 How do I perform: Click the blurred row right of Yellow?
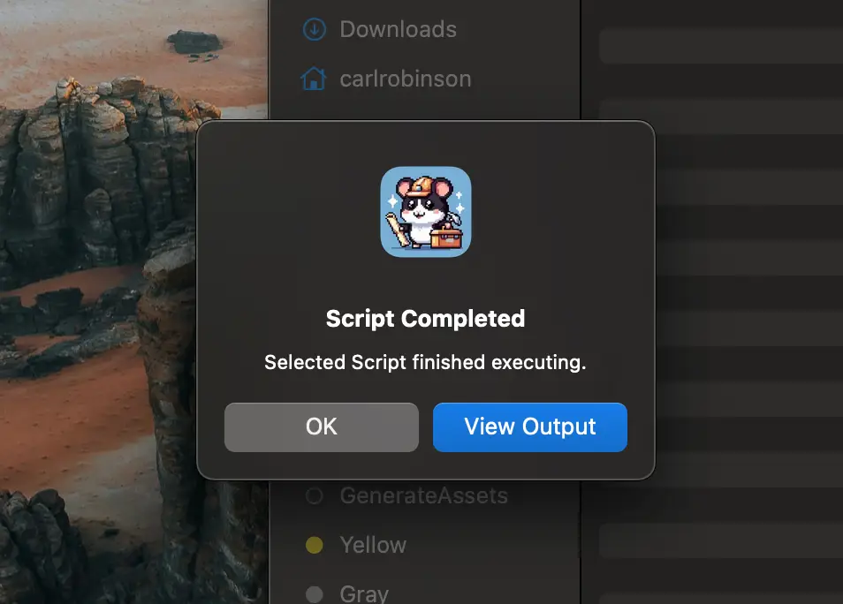(720, 540)
